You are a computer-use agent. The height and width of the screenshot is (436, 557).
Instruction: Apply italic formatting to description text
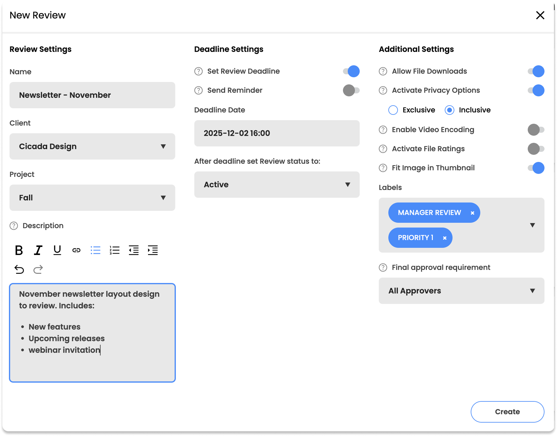coord(38,250)
